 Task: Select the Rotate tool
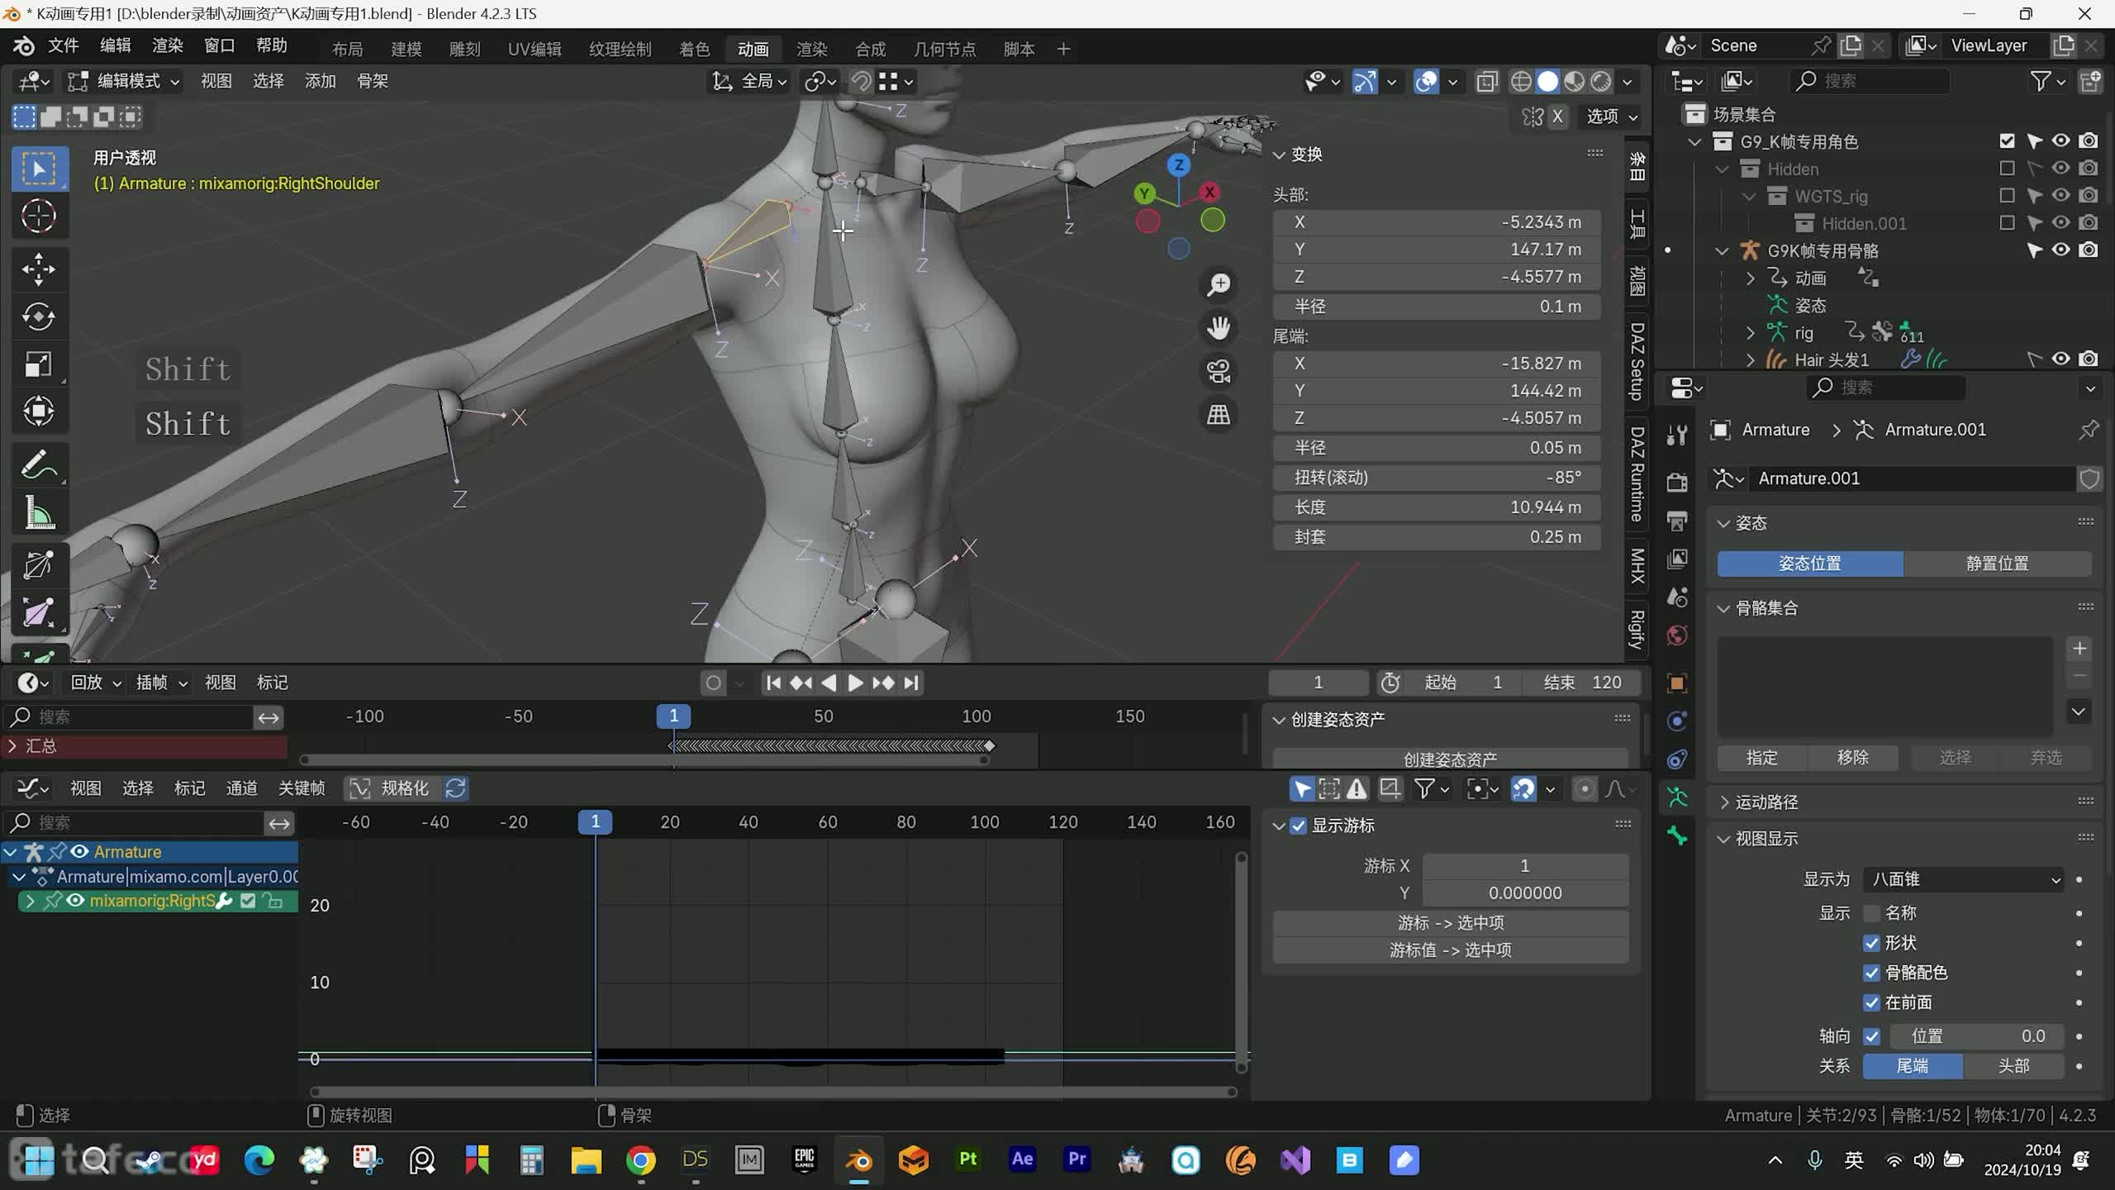(x=38, y=317)
